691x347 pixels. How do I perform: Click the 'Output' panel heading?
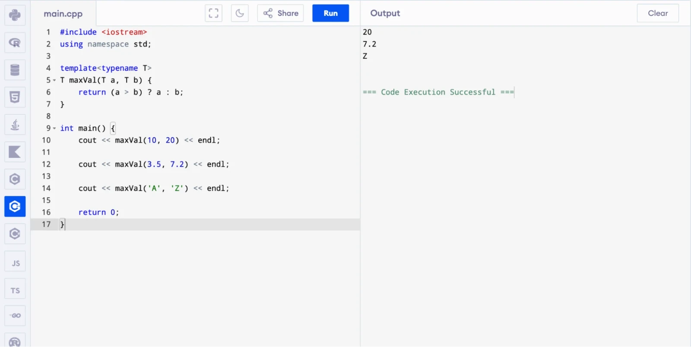point(385,13)
